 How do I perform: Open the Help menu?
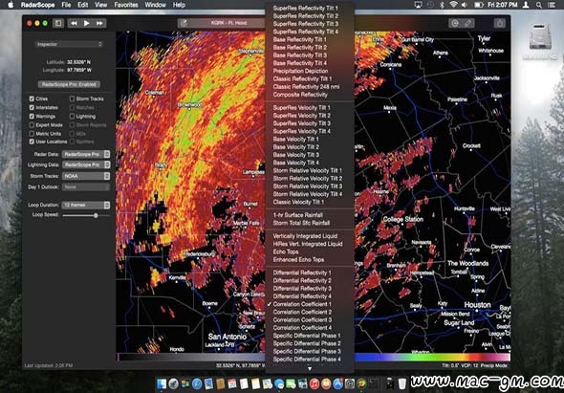pyautogui.click(x=179, y=5)
